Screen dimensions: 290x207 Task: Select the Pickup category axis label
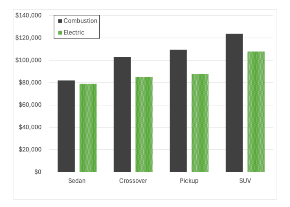(189, 181)
